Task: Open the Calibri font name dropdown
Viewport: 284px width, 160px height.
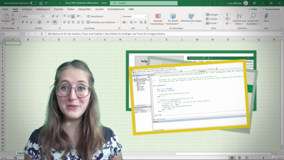Action: click(x=41, y=16)
